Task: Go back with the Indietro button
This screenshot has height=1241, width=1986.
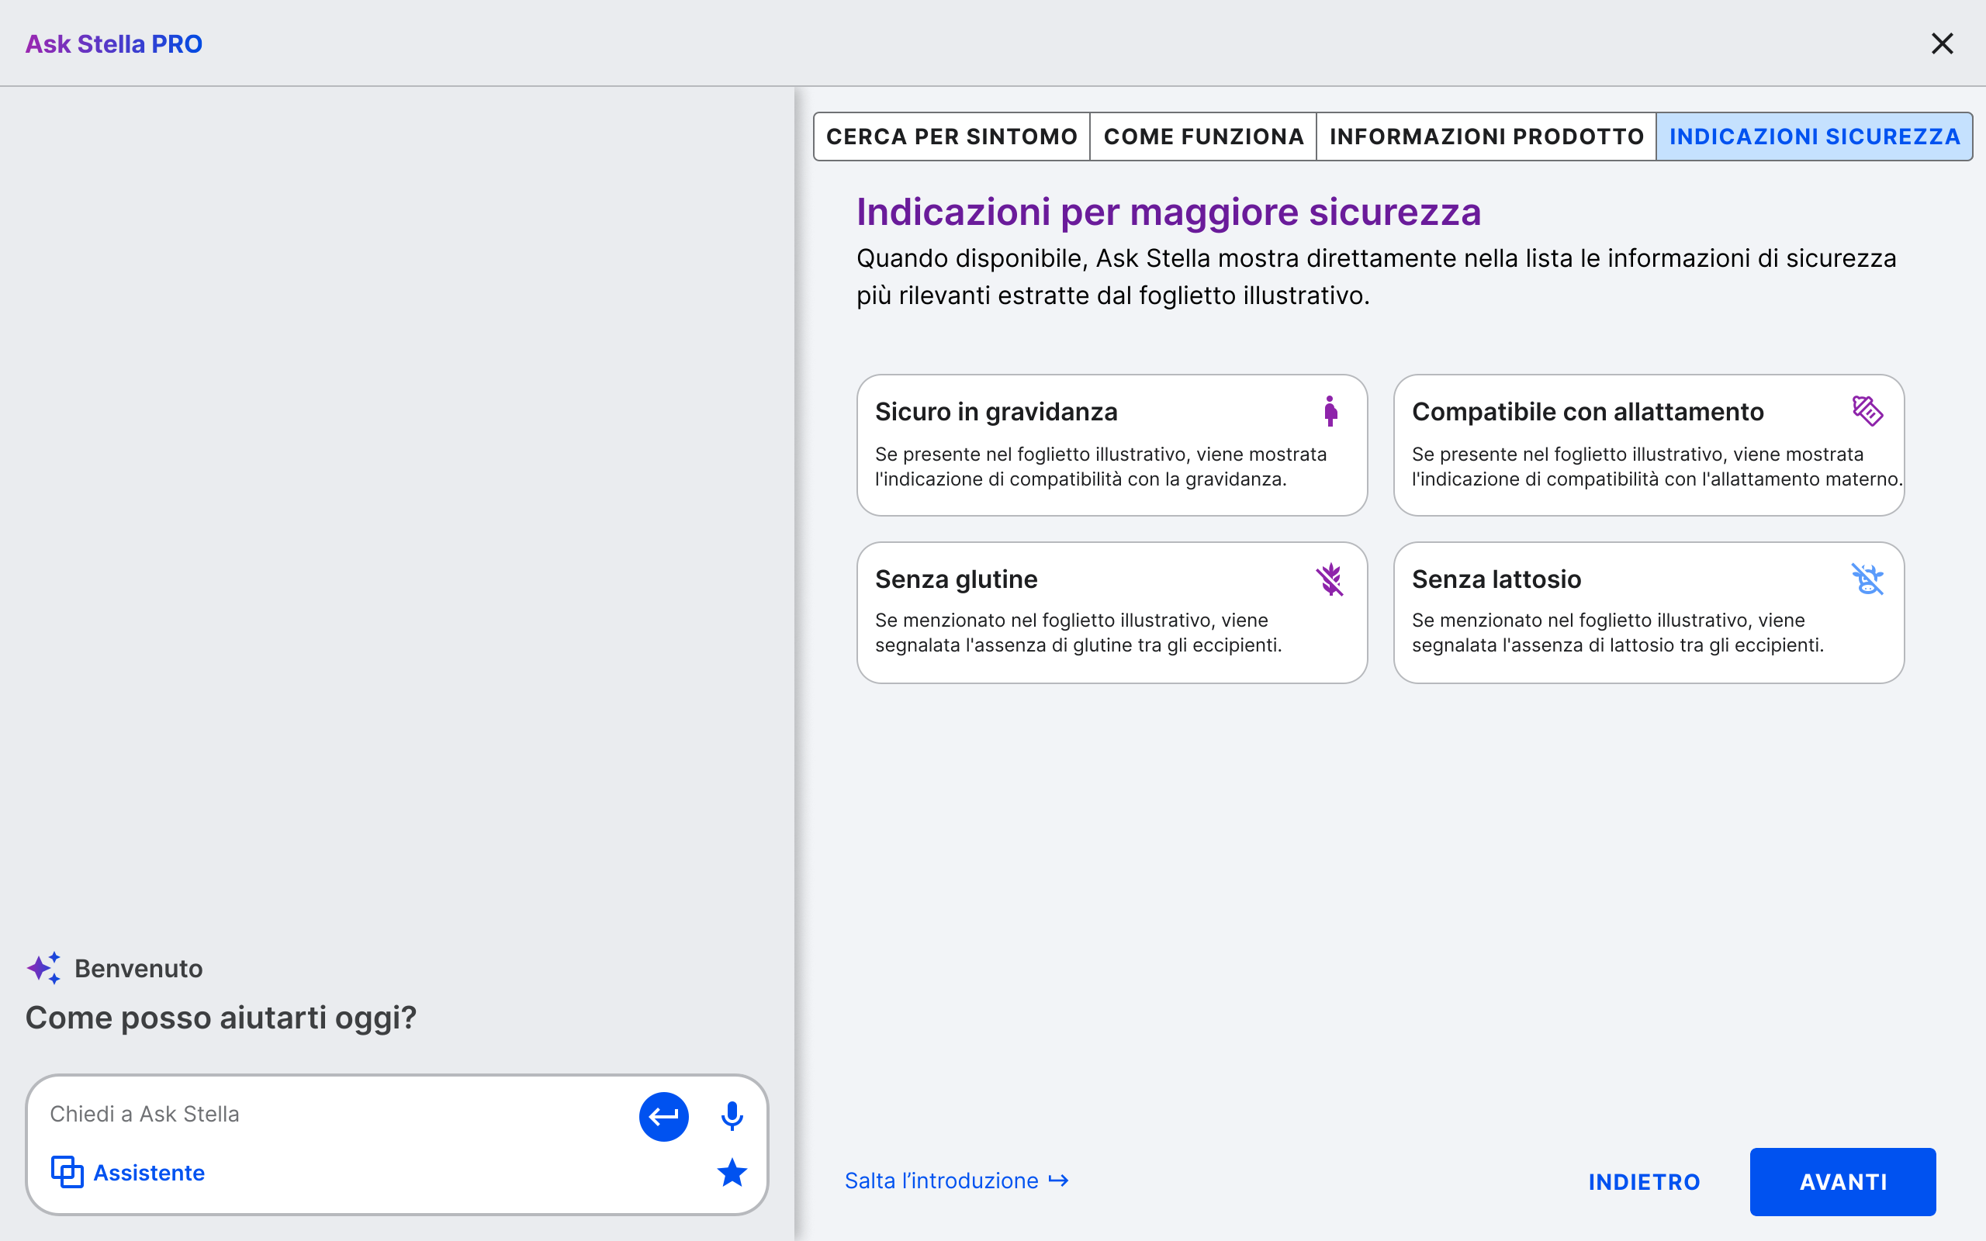Action: [1644, 1182]
